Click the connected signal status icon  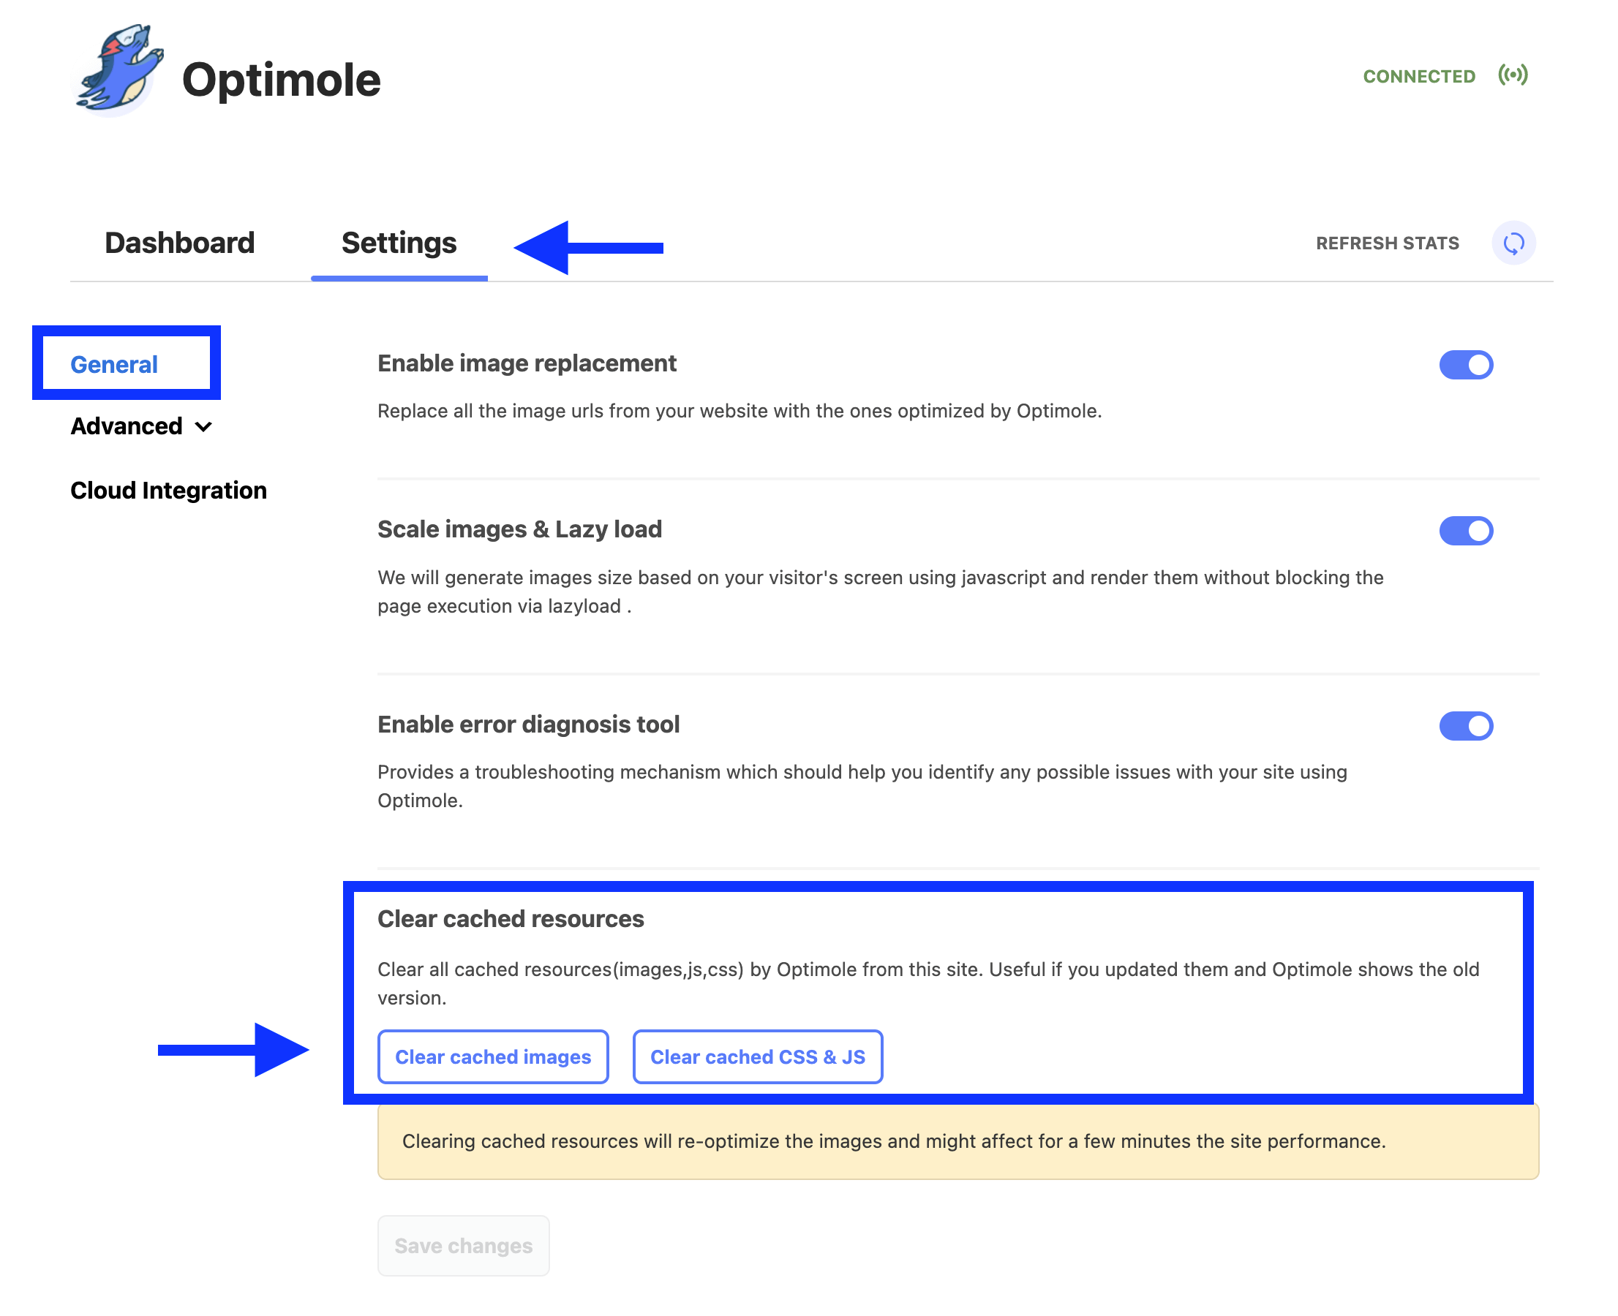pyautogui.click(x=1512, y=75)
